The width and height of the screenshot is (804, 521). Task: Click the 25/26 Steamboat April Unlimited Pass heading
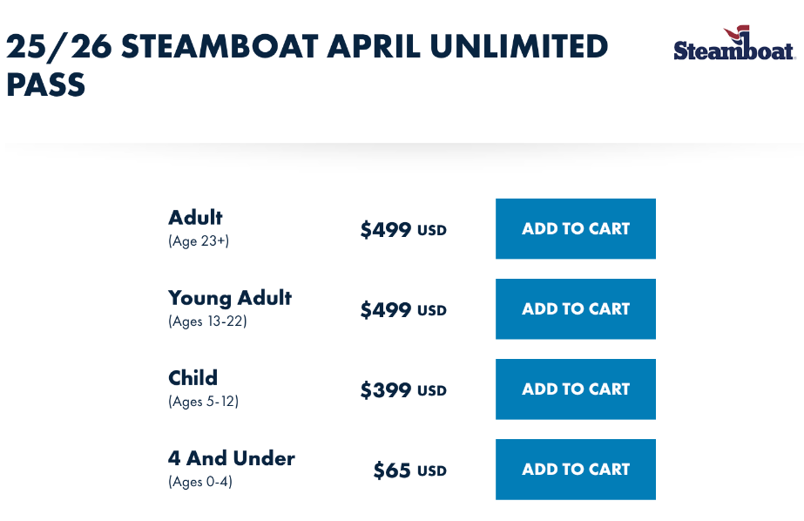307,65
